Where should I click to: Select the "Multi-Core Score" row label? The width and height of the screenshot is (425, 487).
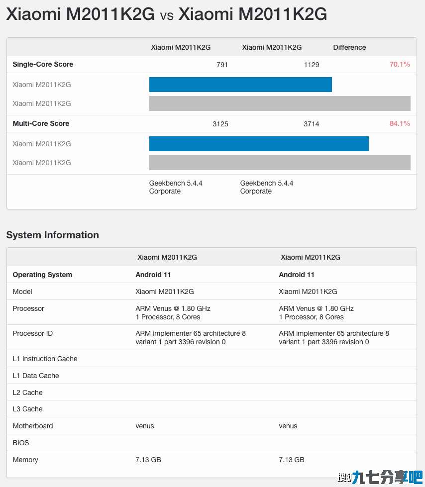click(x=41, y=123)
